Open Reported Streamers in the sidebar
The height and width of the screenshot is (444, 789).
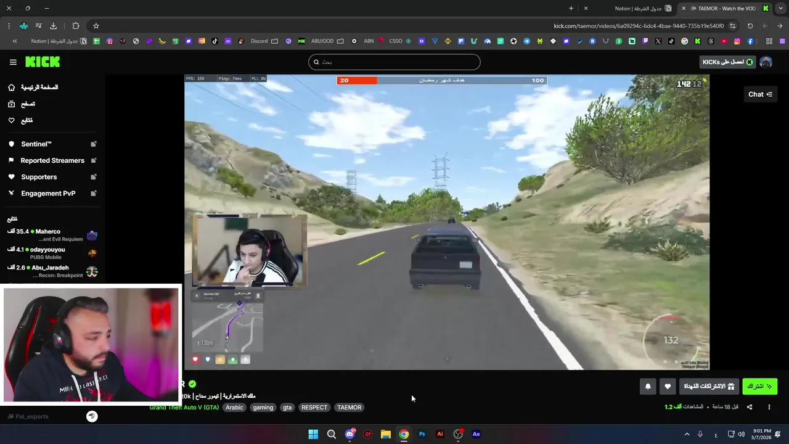52,160
